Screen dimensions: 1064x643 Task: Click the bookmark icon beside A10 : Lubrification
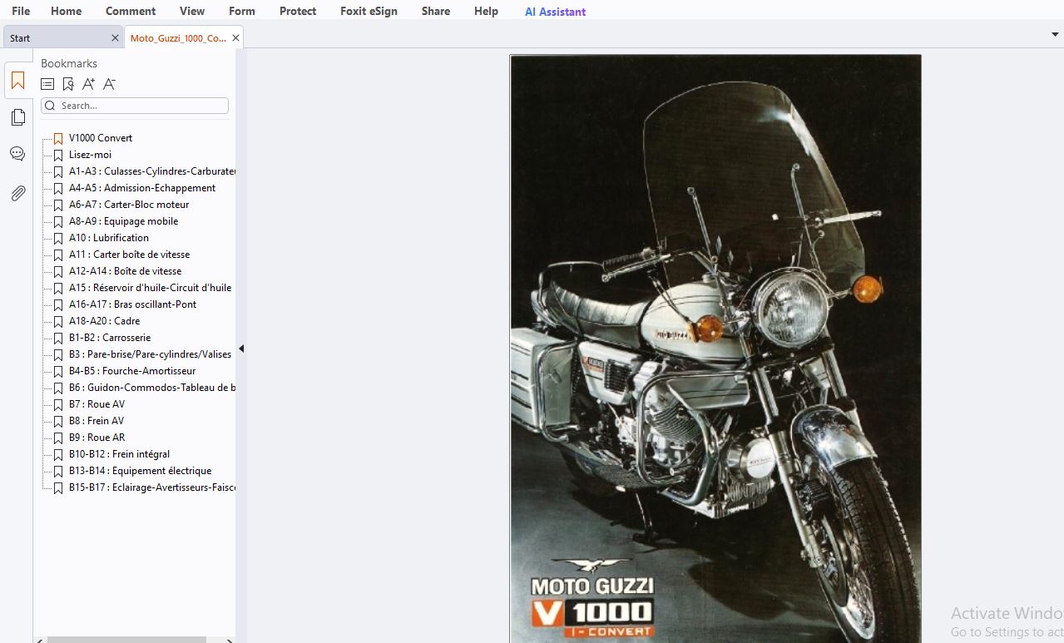point(58,239)
